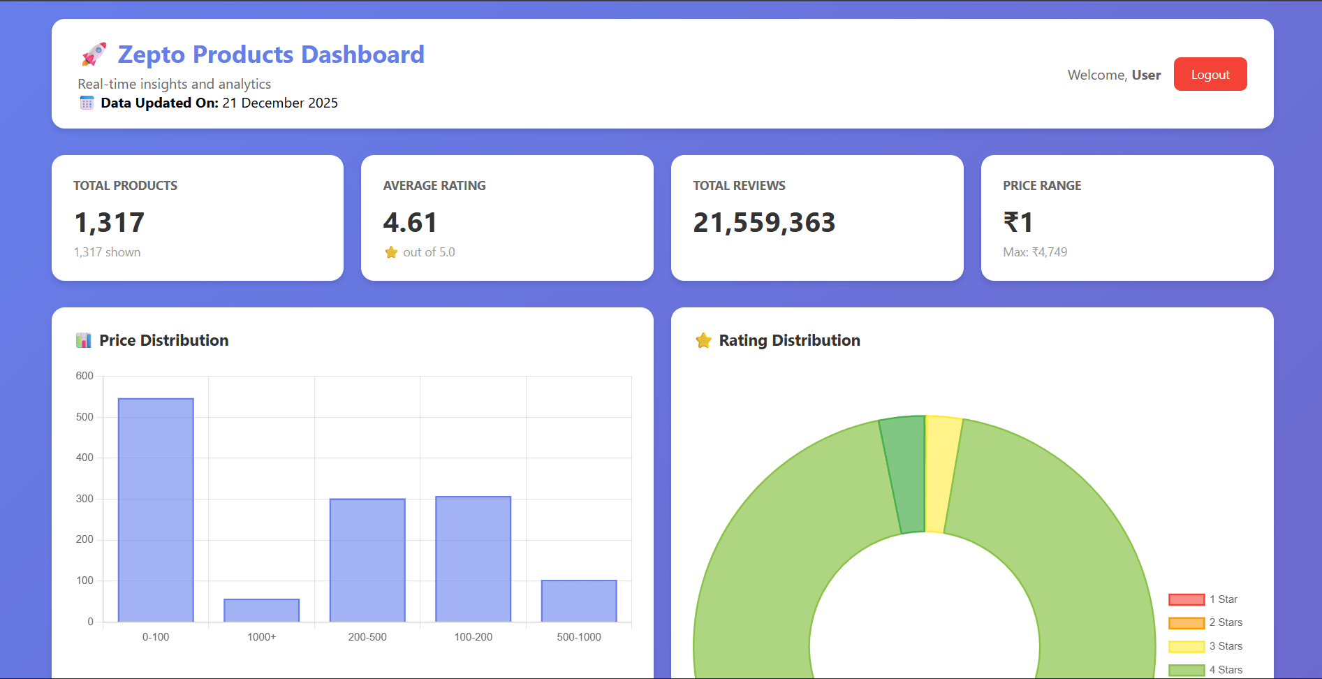The height and width of the screenshot is (679, 1322).
Task: Click the Total Reviews stat card
Action: click(817, 218)
